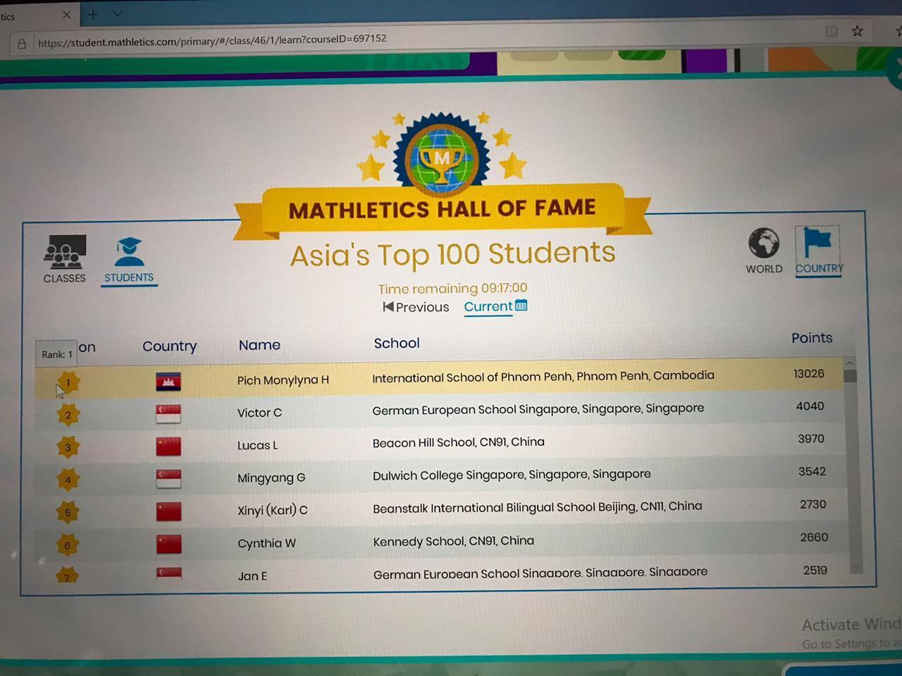Screen dimensions: 902x676
Task: Click the scrollbar up arrow of leaderboard
Action: [850, 363]
